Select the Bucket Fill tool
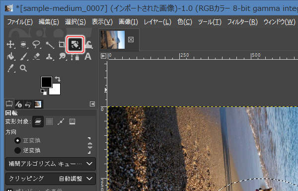 10,57
